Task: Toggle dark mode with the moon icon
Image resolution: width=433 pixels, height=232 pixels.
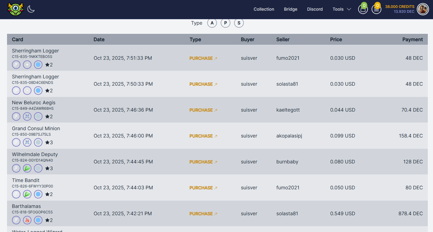Action: coord(31,9)
